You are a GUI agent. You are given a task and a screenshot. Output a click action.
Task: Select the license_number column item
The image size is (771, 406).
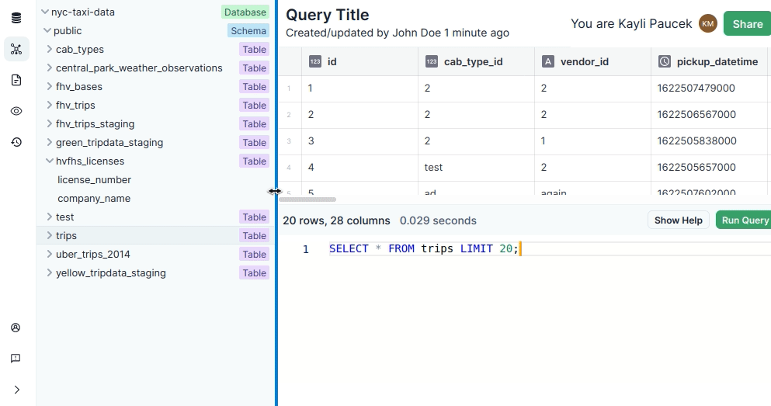pos(94,180)
